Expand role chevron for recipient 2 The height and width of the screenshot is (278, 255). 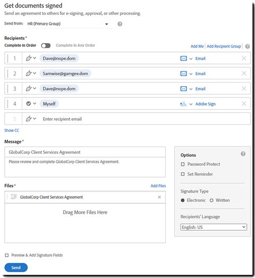click(35, 73)
